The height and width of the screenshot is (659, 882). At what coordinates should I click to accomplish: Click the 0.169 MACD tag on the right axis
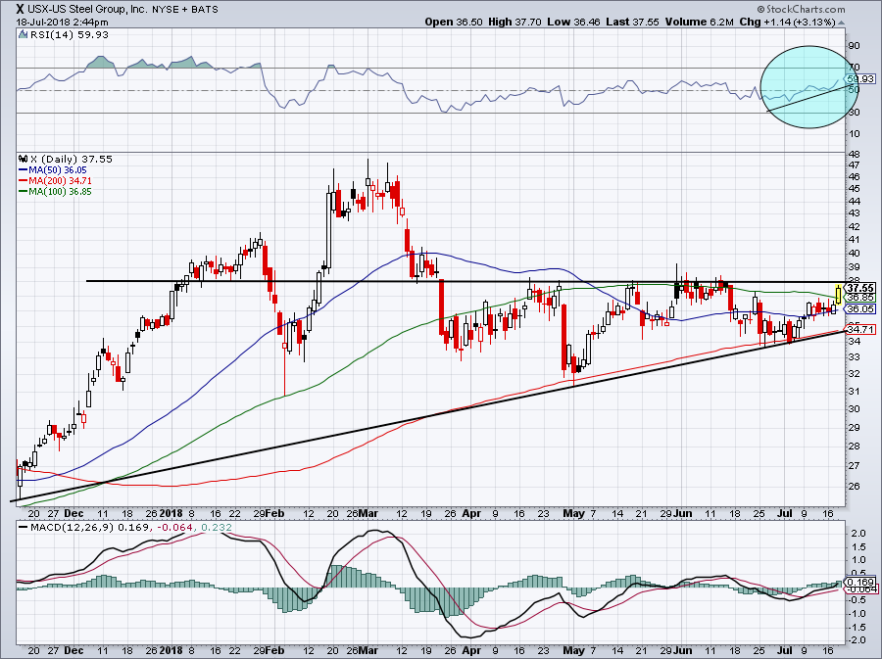860,582
